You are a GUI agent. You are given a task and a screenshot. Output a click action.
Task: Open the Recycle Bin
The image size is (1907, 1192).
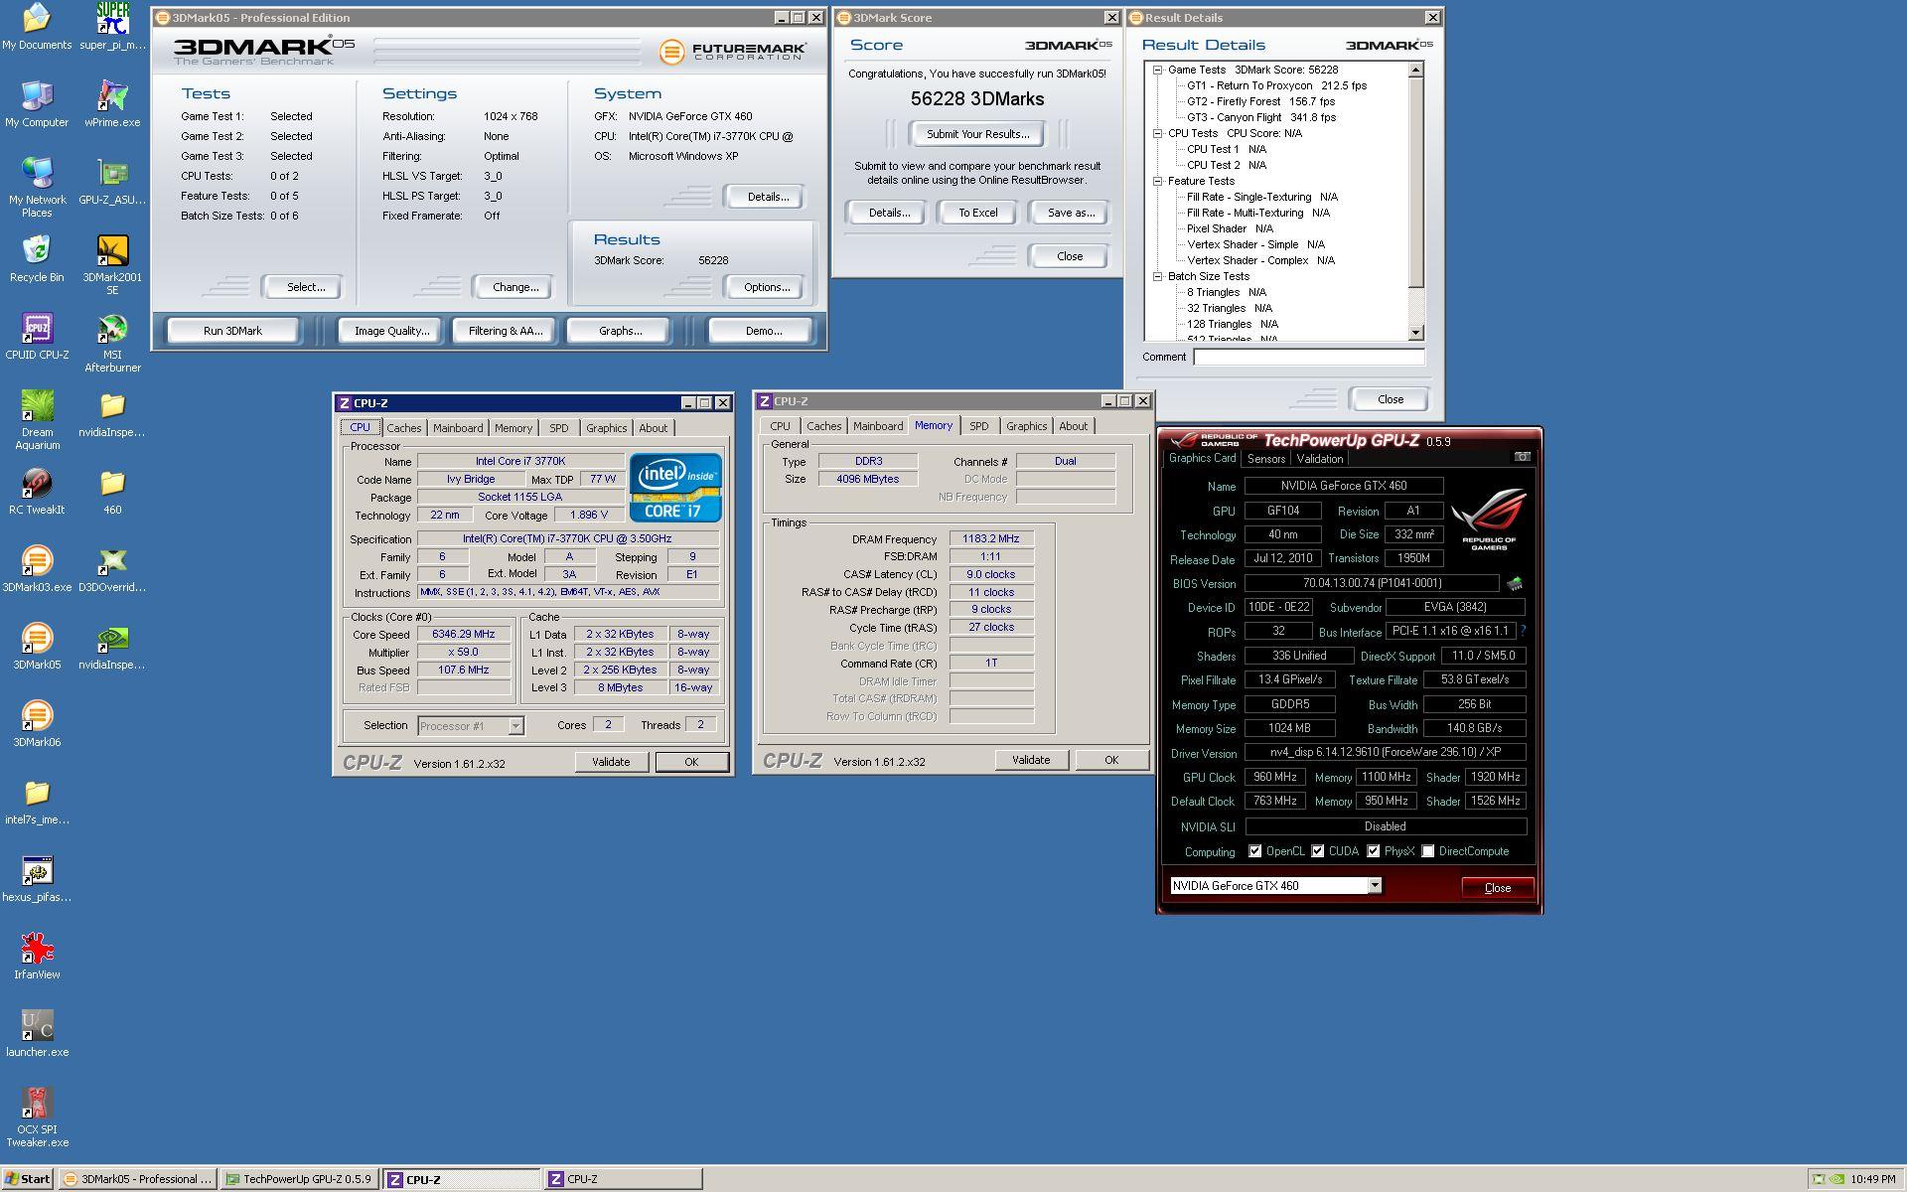[x=37, y=259]
